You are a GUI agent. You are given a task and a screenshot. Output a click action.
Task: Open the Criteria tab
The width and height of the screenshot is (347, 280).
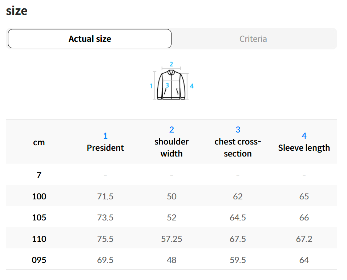point(253,39)
